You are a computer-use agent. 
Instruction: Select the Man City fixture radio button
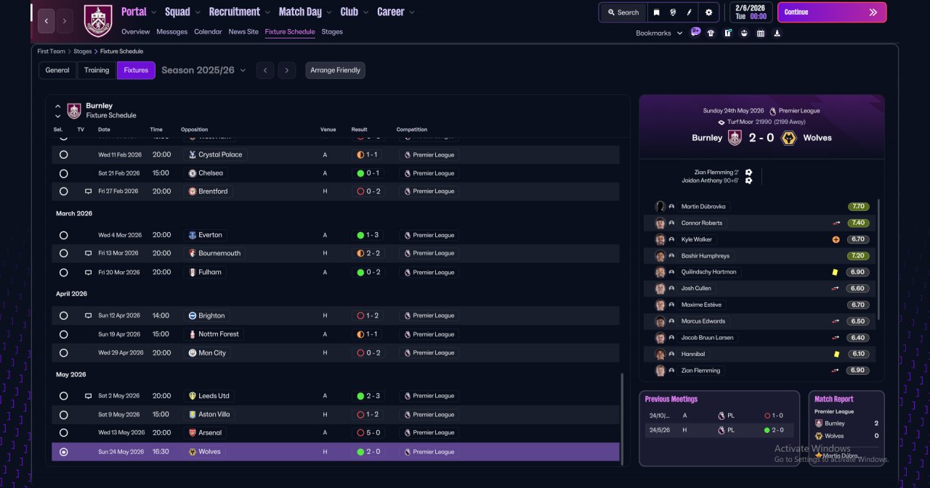click(63, 353)
